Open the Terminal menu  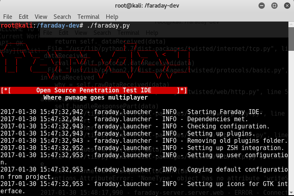[88, 17]
